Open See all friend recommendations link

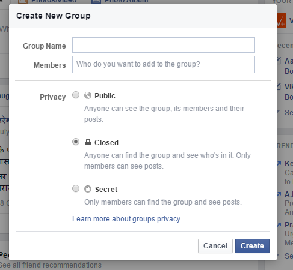click(x=51, y=265)
